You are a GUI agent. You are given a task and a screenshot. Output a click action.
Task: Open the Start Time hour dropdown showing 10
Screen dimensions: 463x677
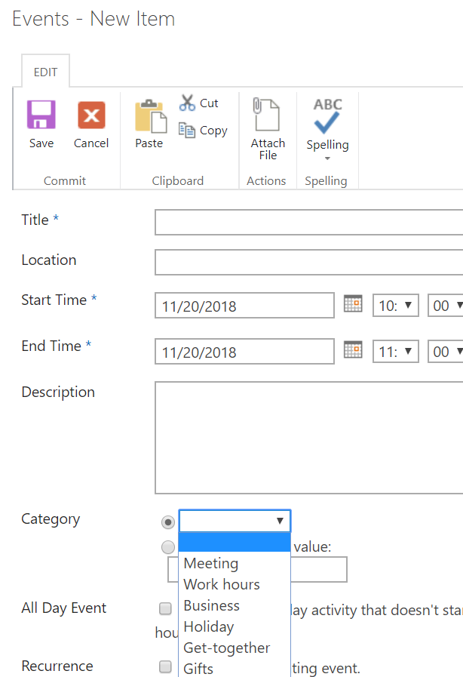[x=395, y=305]
